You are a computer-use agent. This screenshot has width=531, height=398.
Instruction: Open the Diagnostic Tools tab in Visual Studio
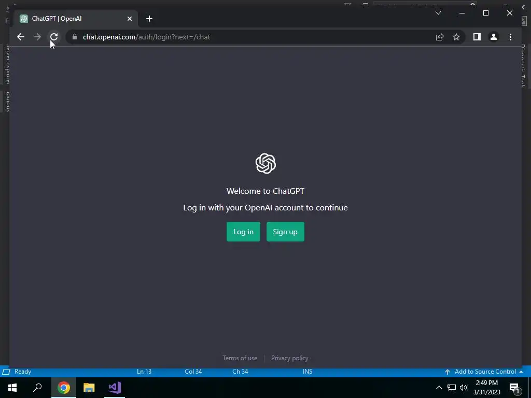click(x=523, y=66)
